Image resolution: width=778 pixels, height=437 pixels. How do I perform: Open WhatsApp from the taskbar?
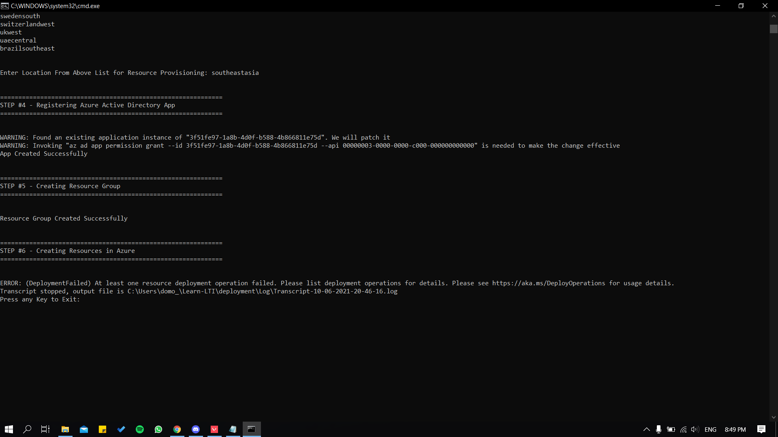[158, 429]
